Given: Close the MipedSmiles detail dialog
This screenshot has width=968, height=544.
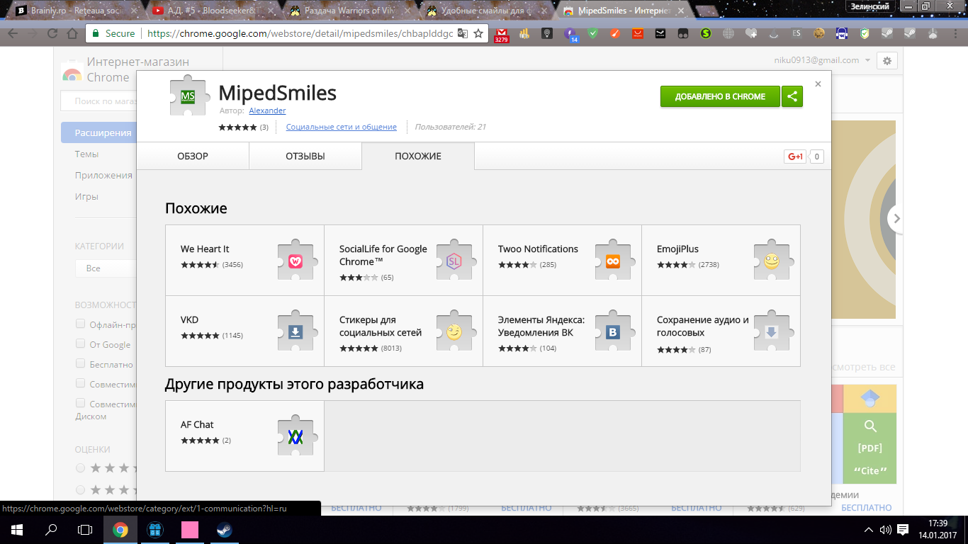Looking at the screenshot, I should click(x=818, y=84).
